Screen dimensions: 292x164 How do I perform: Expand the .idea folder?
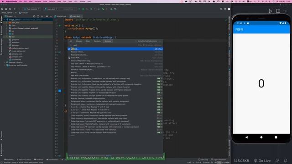(7, 26)
